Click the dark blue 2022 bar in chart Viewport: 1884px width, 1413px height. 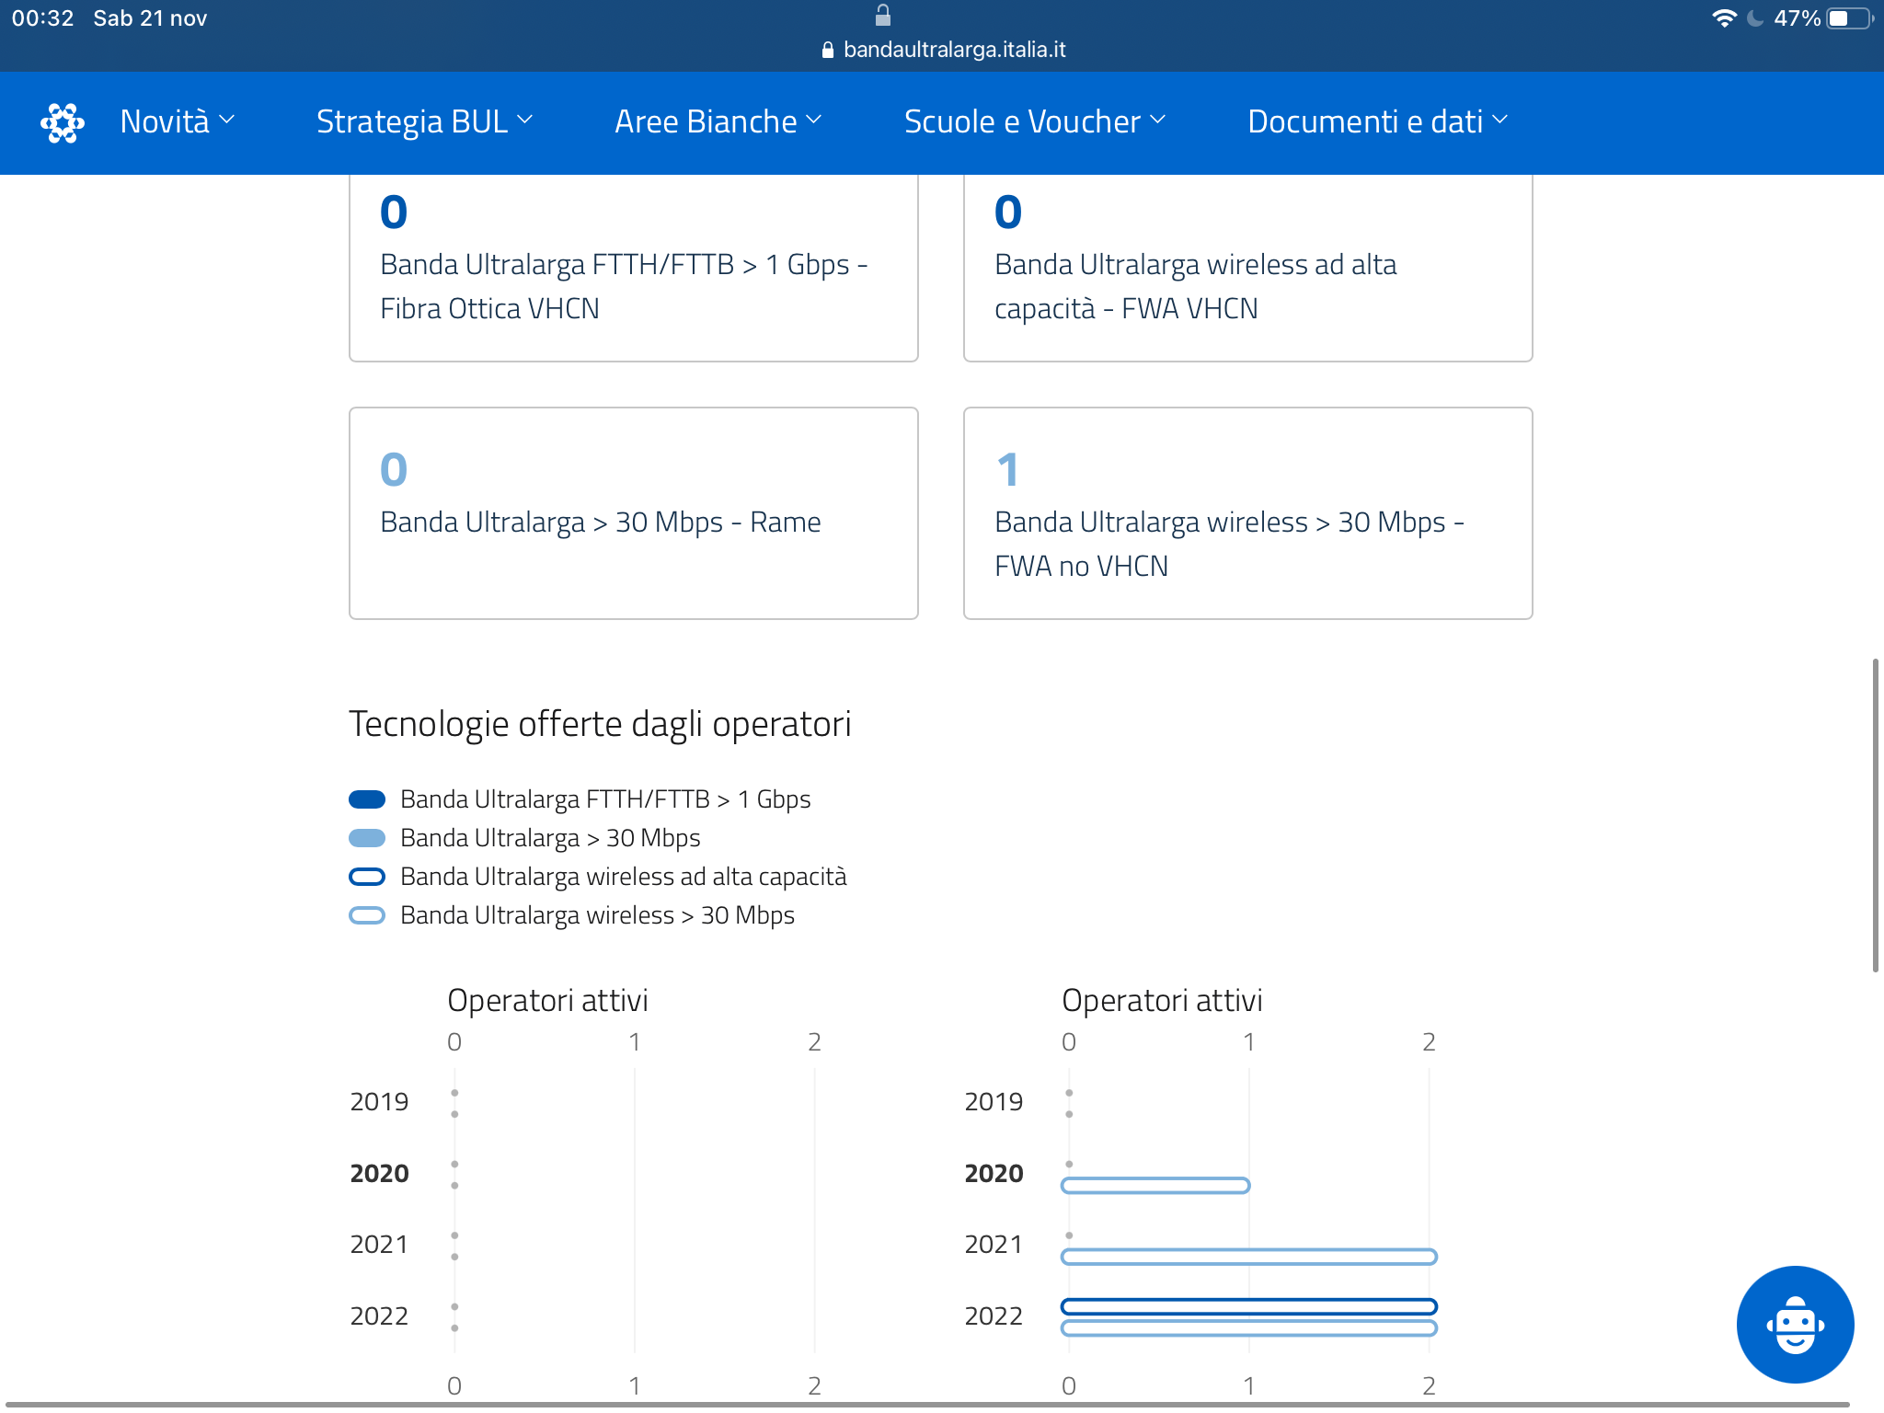click(1248, 1306)
